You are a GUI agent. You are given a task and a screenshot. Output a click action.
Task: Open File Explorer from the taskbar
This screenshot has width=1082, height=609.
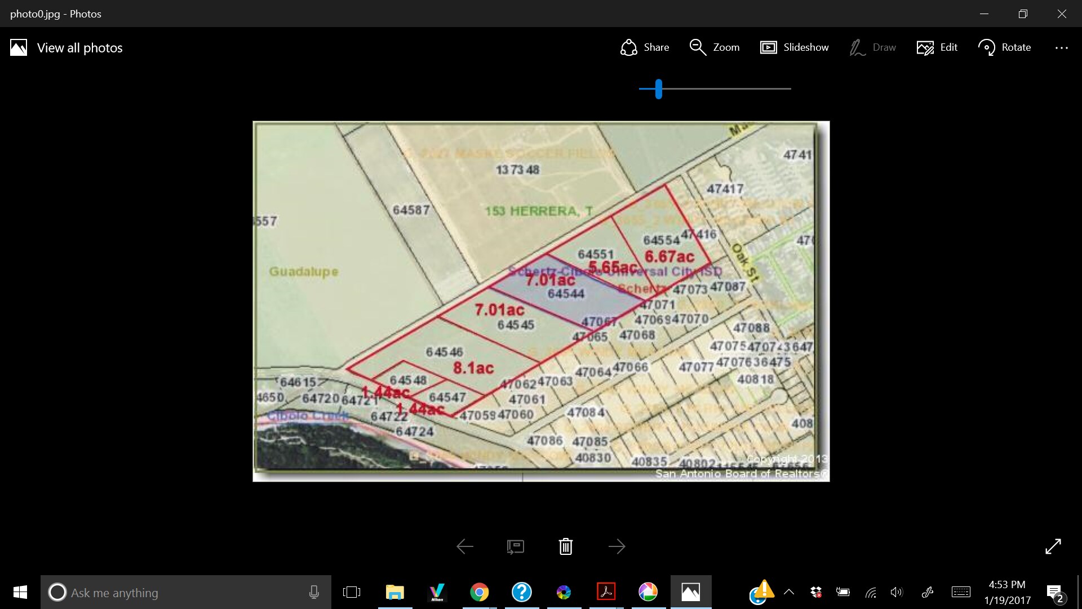pyautogui.click(x=394, y=592)
